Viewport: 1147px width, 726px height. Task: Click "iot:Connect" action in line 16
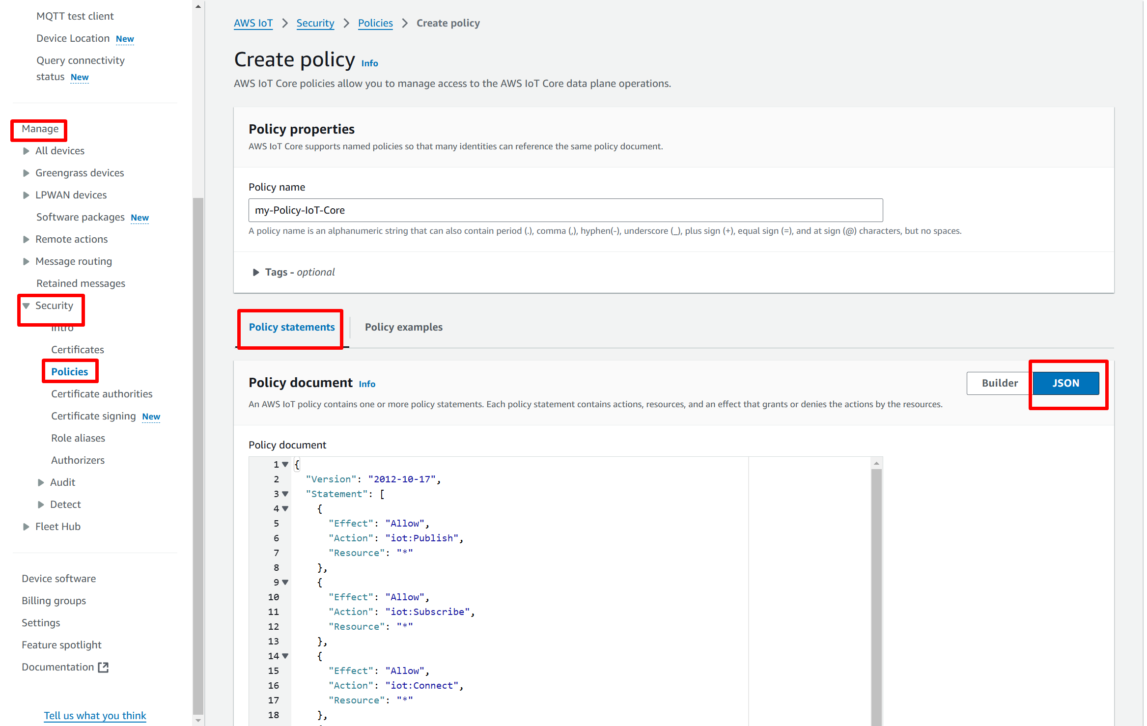(422, 686)
